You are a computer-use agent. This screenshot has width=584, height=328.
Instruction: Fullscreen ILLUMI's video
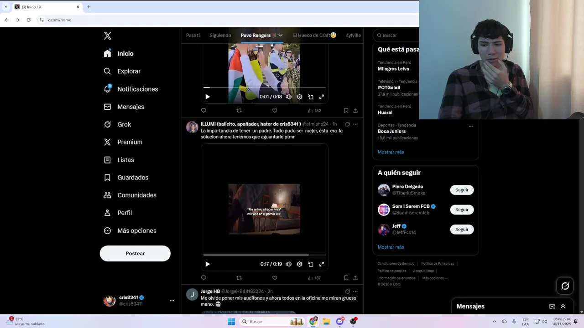pos(322,264)
